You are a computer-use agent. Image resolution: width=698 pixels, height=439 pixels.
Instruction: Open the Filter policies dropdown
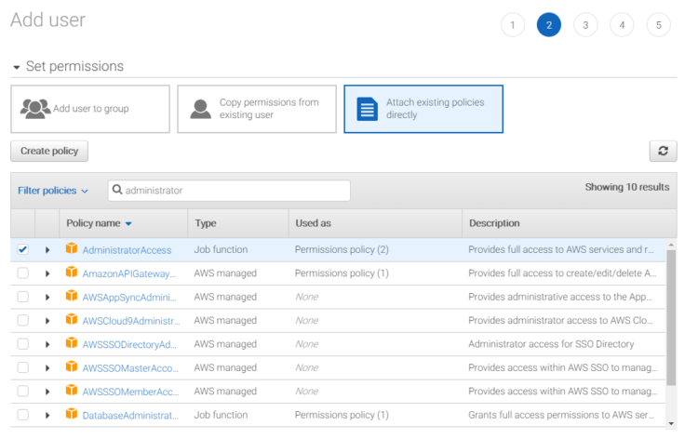pos(53,191)
